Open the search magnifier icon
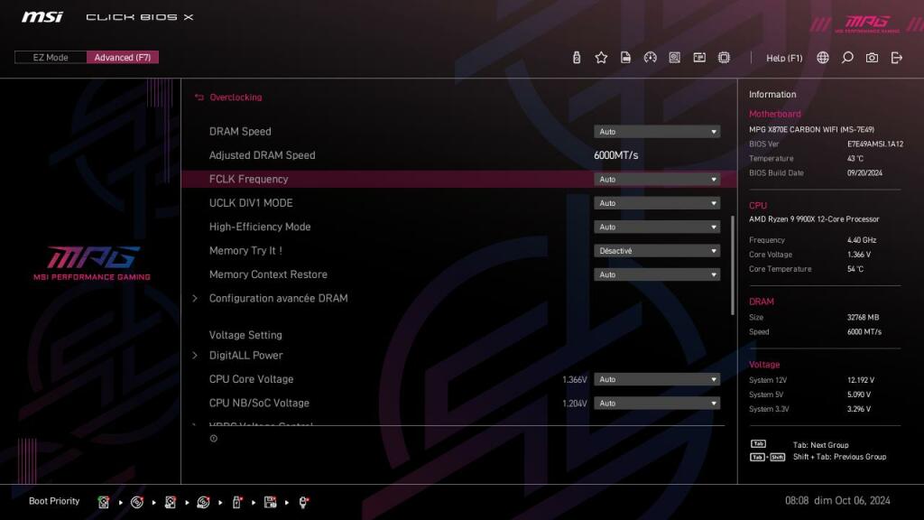The image size is (924, 520). tap(846, 57)
